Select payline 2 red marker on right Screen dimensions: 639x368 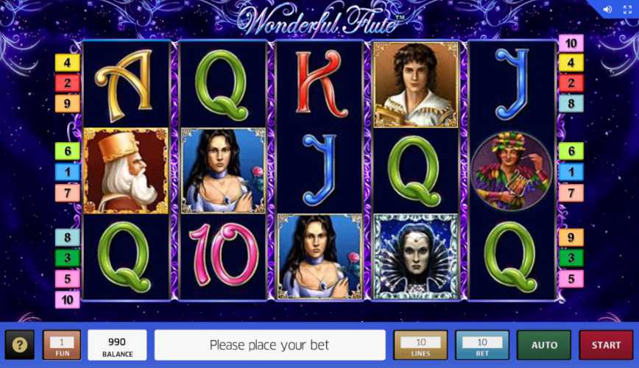point(571,83)
